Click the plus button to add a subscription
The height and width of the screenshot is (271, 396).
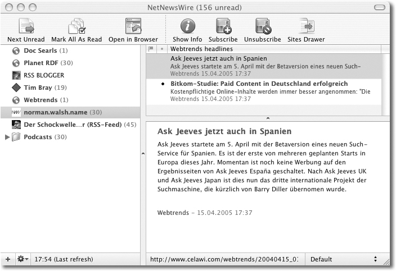point(8,259)
